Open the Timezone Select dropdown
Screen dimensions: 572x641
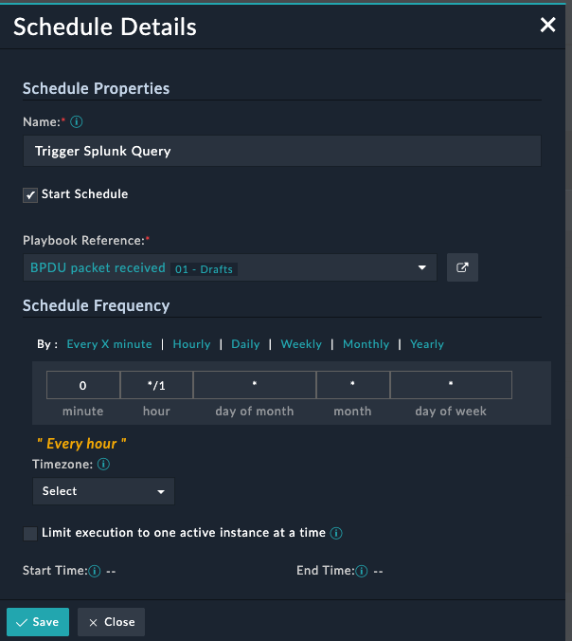[x=103, y=491]
